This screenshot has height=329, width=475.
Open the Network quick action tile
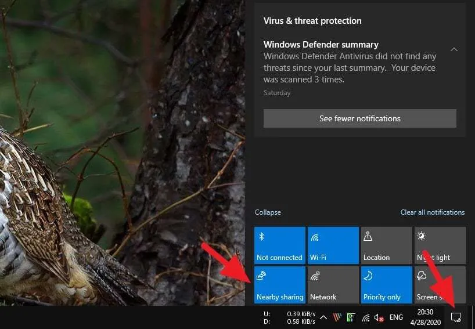[333, 285]
